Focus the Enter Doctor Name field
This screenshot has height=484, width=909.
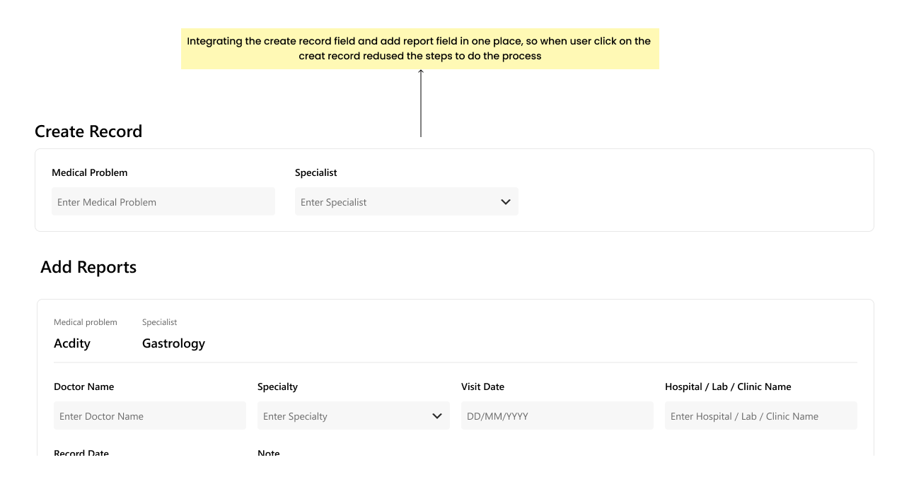point(150,415)
